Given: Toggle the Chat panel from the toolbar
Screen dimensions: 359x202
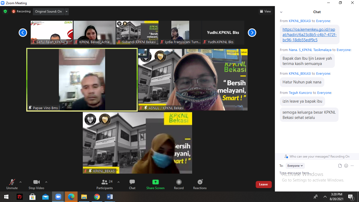Looking at the screenshot, I should coord(132,184).
